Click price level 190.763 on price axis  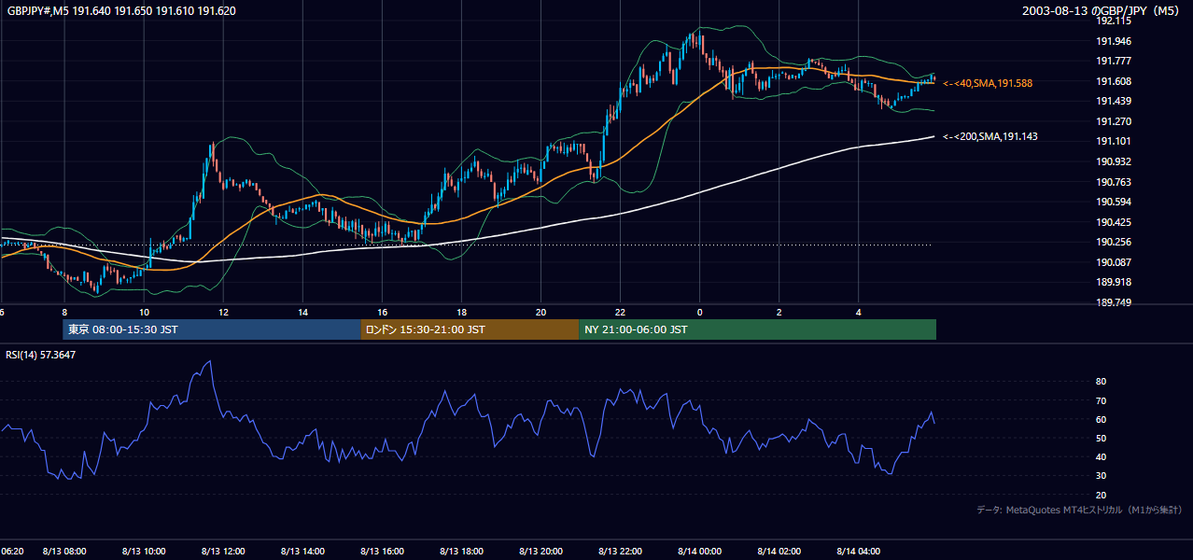tap(1114, 182)
